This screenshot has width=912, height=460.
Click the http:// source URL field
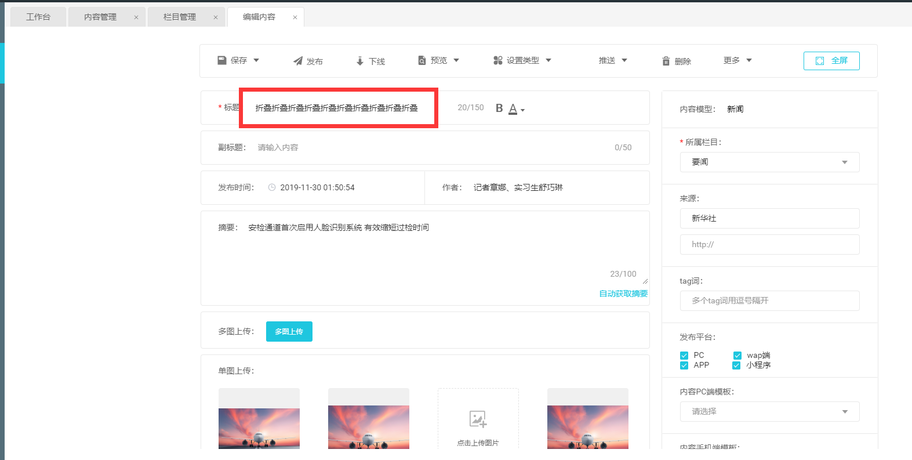[x=769, y=244]
